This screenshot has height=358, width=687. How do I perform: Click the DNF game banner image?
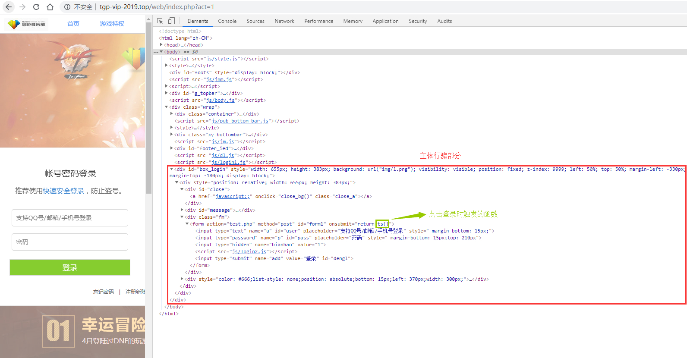72,91
